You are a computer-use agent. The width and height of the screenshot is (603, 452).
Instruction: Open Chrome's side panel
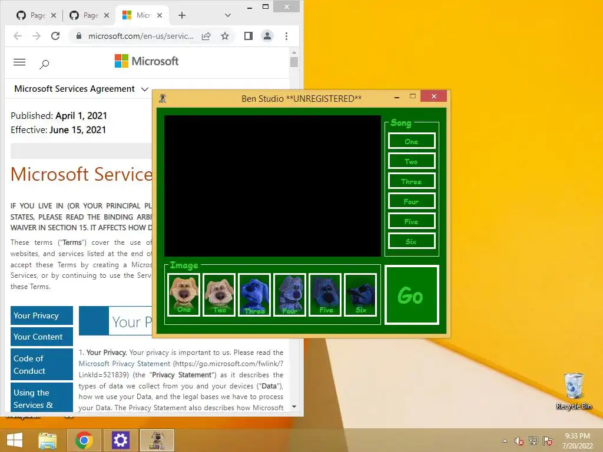tap(249, 36)
